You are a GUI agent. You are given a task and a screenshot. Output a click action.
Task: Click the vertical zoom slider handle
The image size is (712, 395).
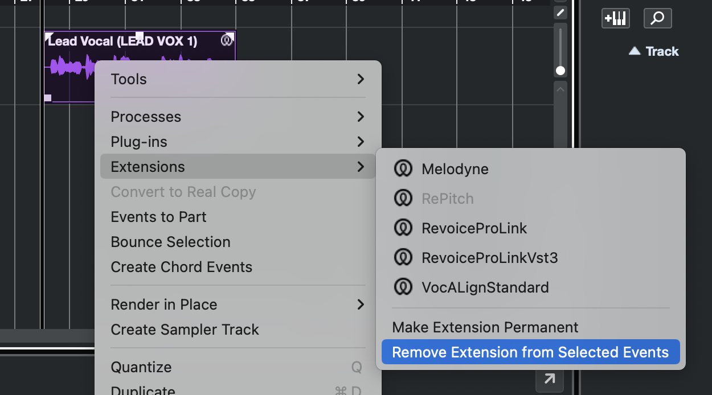[560, 71]
